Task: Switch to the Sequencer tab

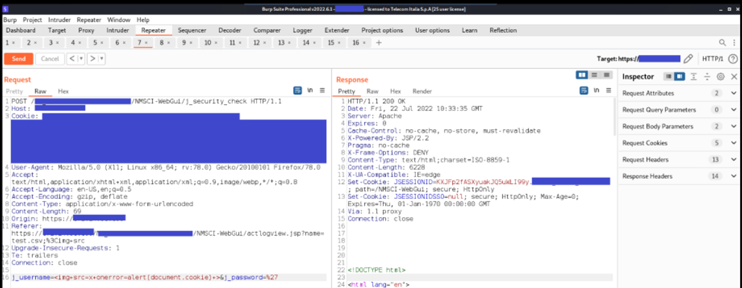Action: click(192, 30)
